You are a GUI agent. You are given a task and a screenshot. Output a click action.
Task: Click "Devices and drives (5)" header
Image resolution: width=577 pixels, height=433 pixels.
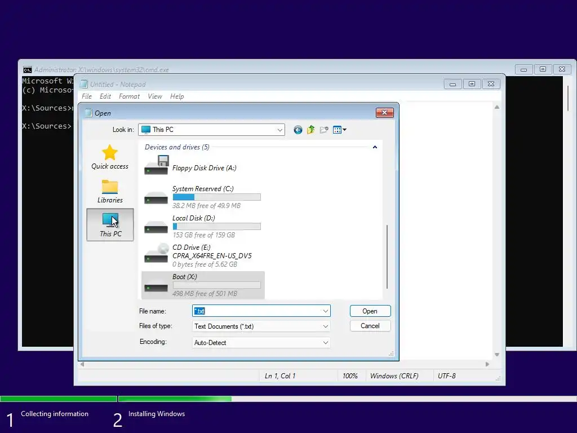(x=177, y=147)
